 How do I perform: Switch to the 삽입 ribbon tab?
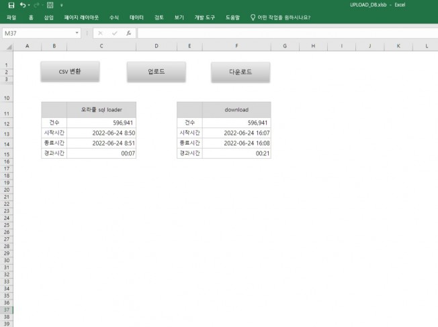coord(48,17)
